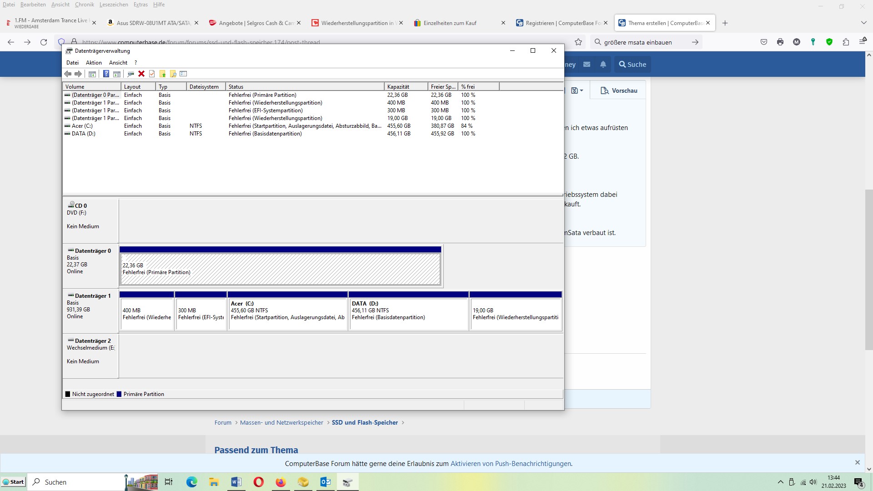Viewport: 873px width, 491px height.
Task: Click the properties checkmark document icon
Action: click(152, 74)
